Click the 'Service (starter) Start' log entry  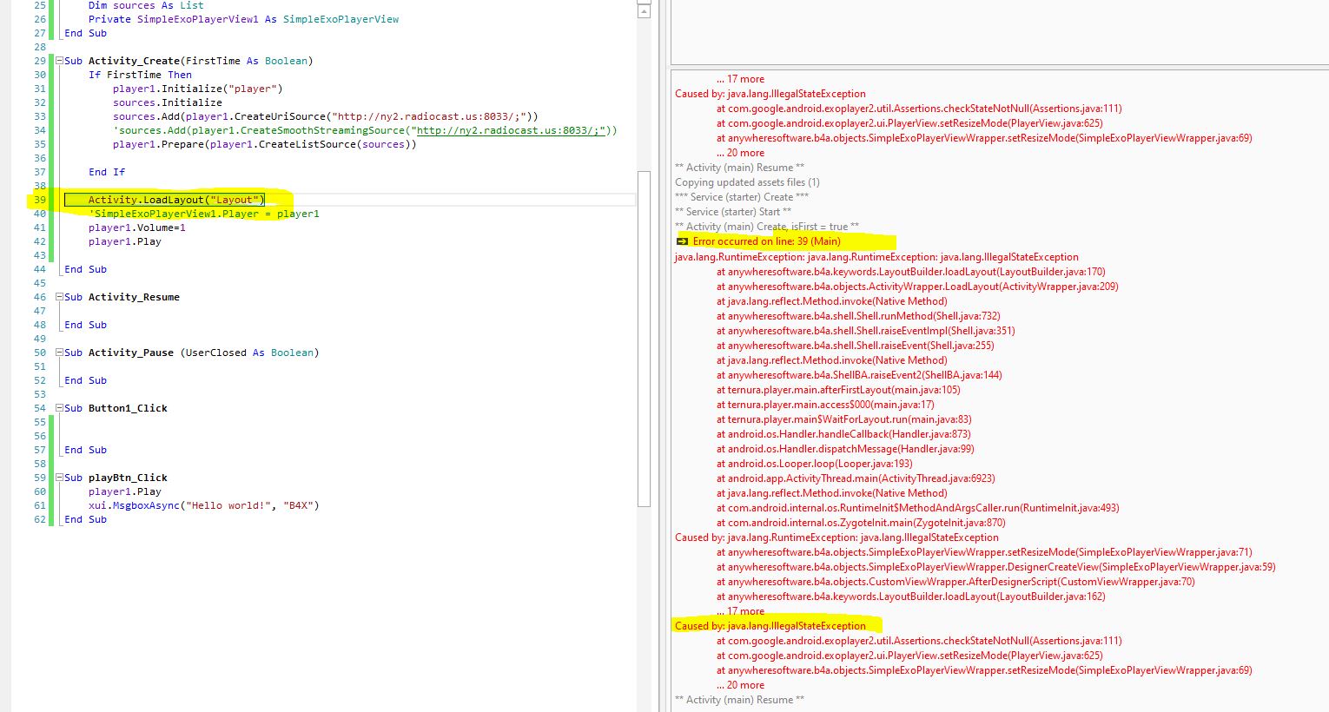tap(733, 212)
